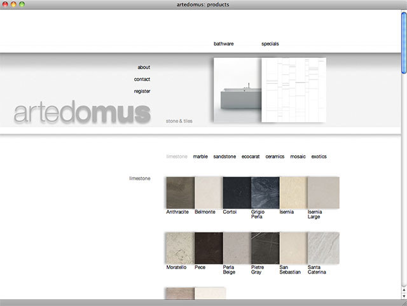Switch to the ecocarat category
Image resolution: width=407 pixels, height=306 pixels.
251,156
